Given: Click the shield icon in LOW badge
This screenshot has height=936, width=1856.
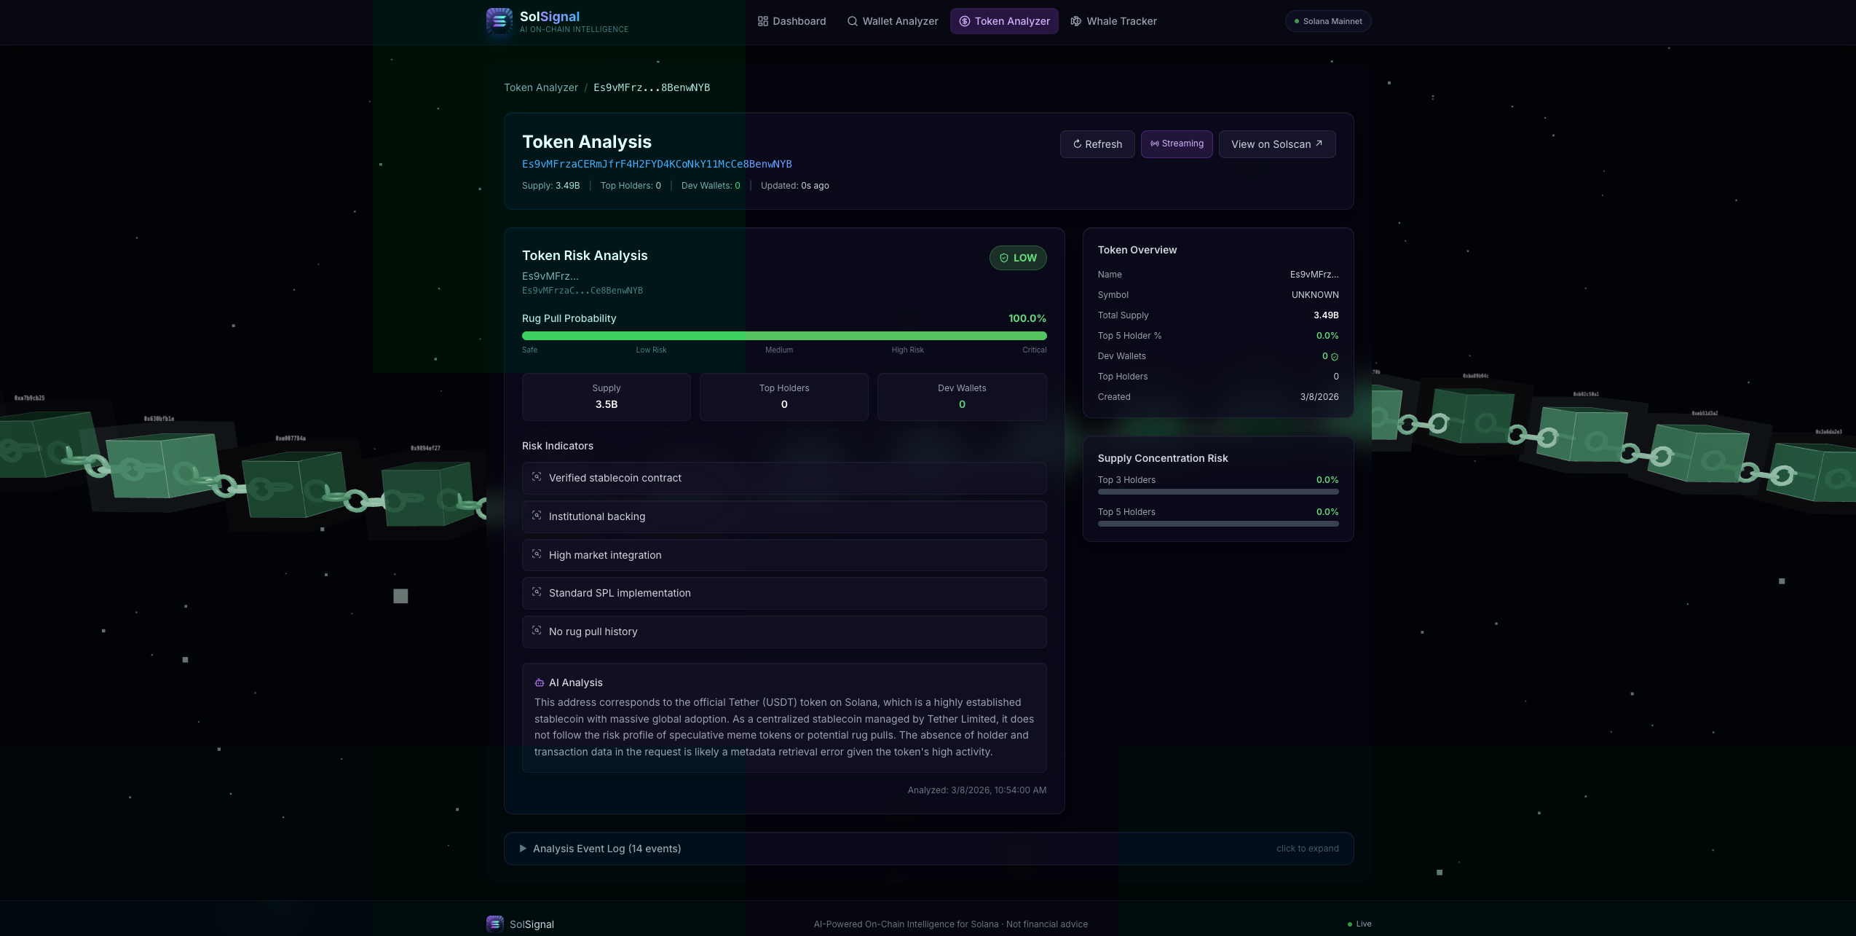Looking at the screenshot, I should 1004,258.
